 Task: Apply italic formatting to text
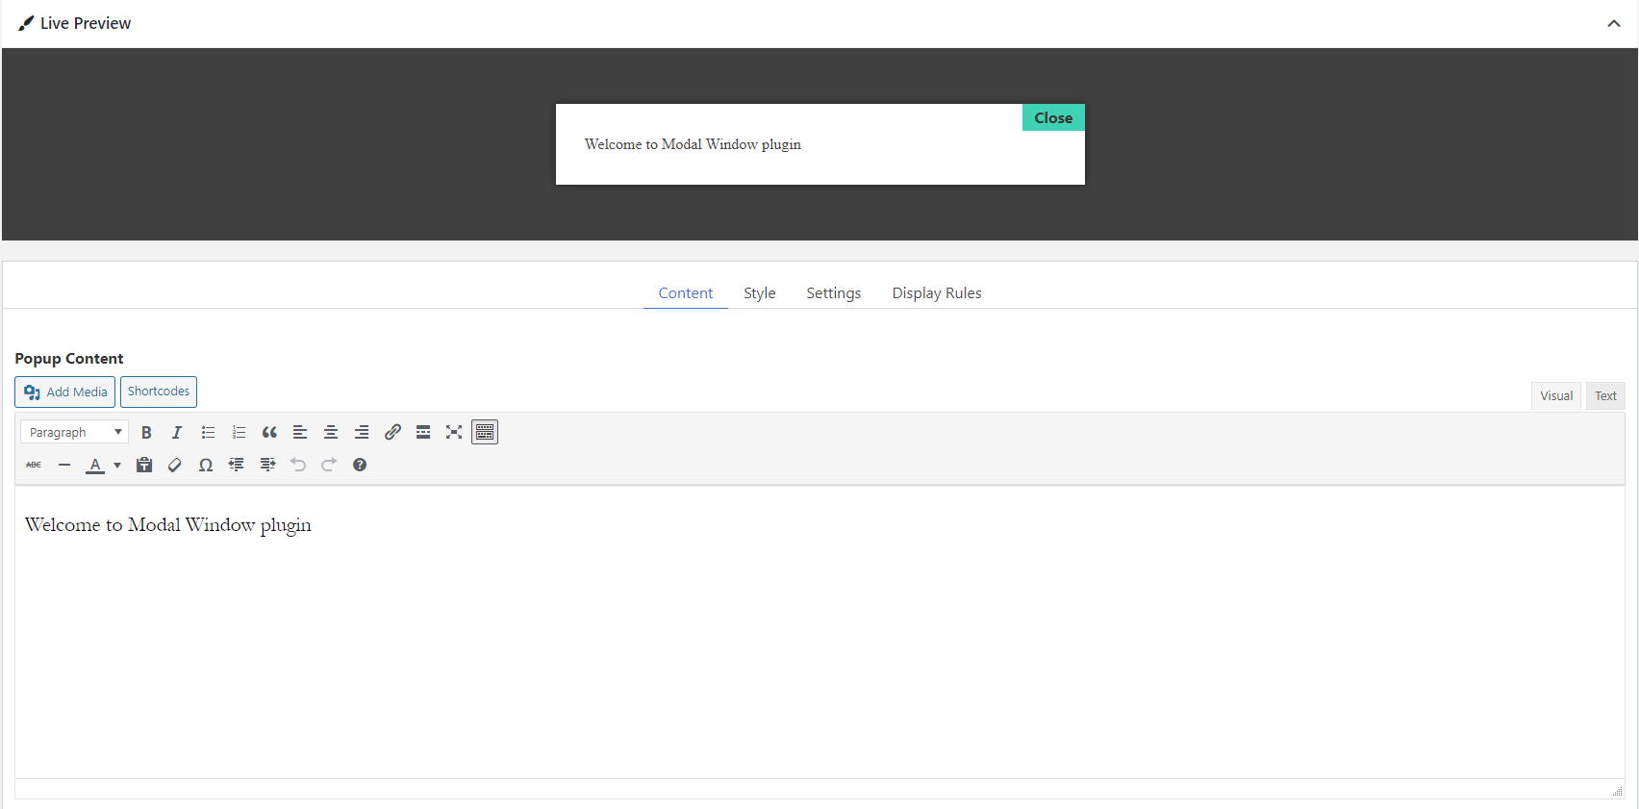[177, 433]
